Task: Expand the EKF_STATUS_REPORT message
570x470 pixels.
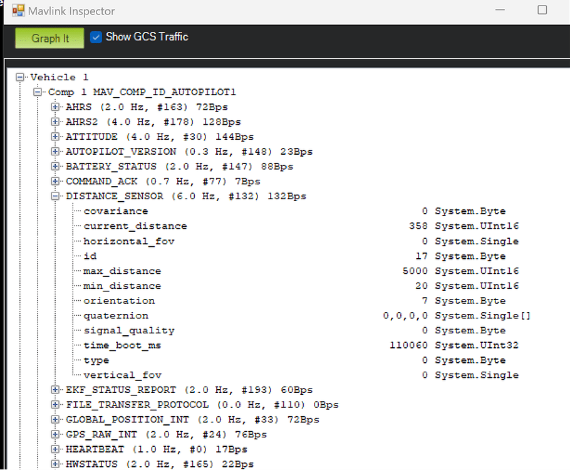Action: [55, 389]
